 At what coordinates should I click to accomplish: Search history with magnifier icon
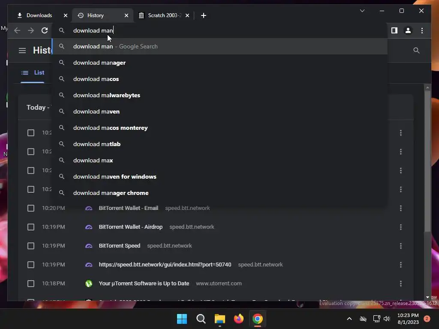416,51
